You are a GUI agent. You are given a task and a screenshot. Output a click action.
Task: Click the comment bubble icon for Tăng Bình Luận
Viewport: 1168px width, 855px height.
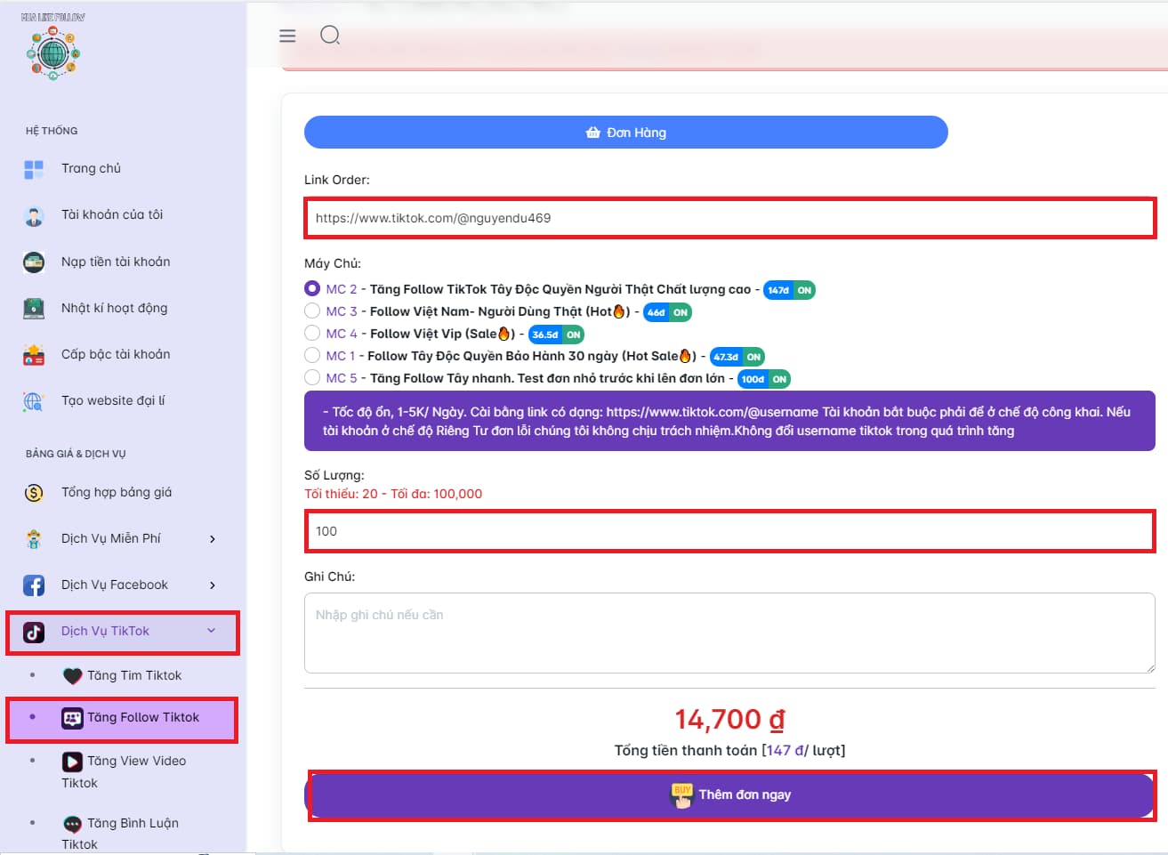pos(72,824)
